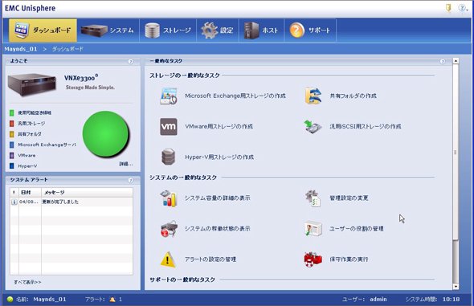Open システム容量の詳細の表示 link
Viewport: 474px width, 306px height.
[x=218, y=198]
